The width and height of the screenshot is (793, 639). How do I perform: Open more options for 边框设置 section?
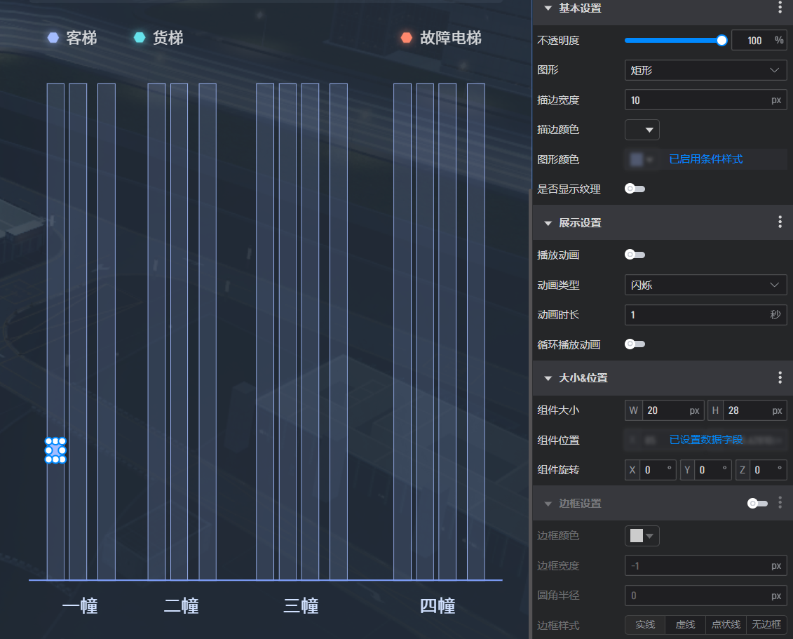(780, 503)
